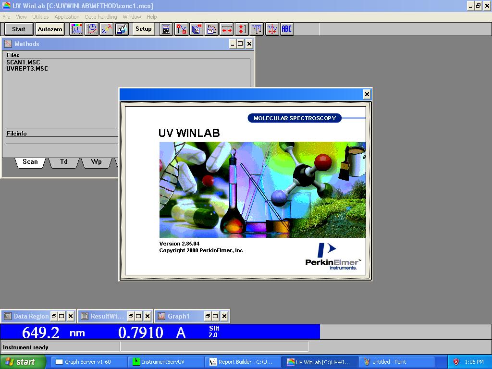Click the vertical axis expand icon

(x=242, y=29)
